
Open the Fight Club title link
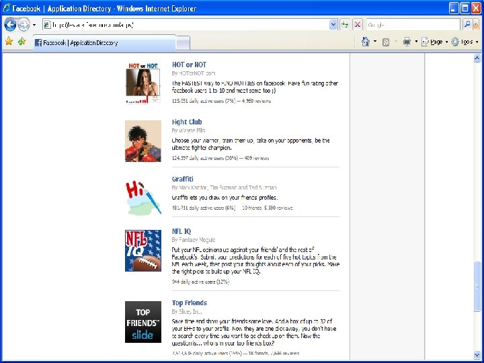tap(187, 122)
